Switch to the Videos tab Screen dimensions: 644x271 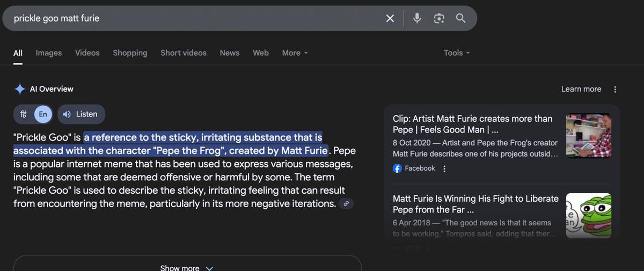pos(87,53)
